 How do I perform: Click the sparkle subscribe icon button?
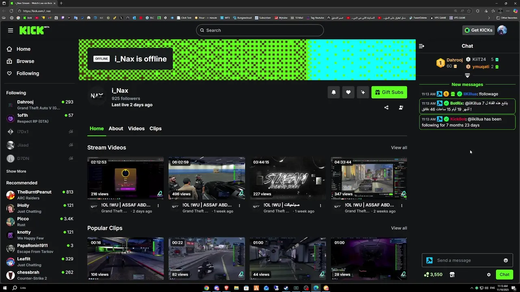pyautogui.click(x=363, y=92)
